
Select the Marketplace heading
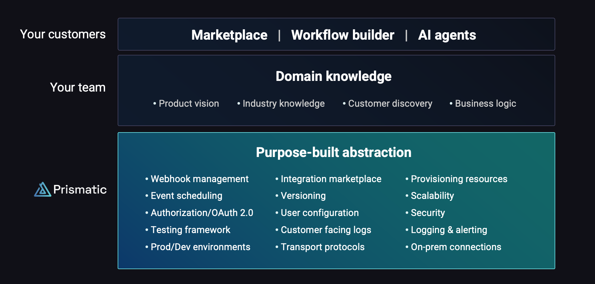(x=229, y=35)
